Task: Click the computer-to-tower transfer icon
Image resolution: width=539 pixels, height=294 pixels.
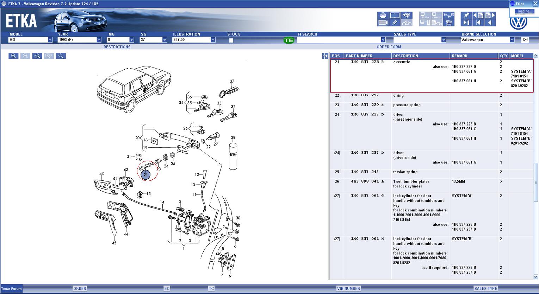Action: pyautogui.click(x=425, y=23)
